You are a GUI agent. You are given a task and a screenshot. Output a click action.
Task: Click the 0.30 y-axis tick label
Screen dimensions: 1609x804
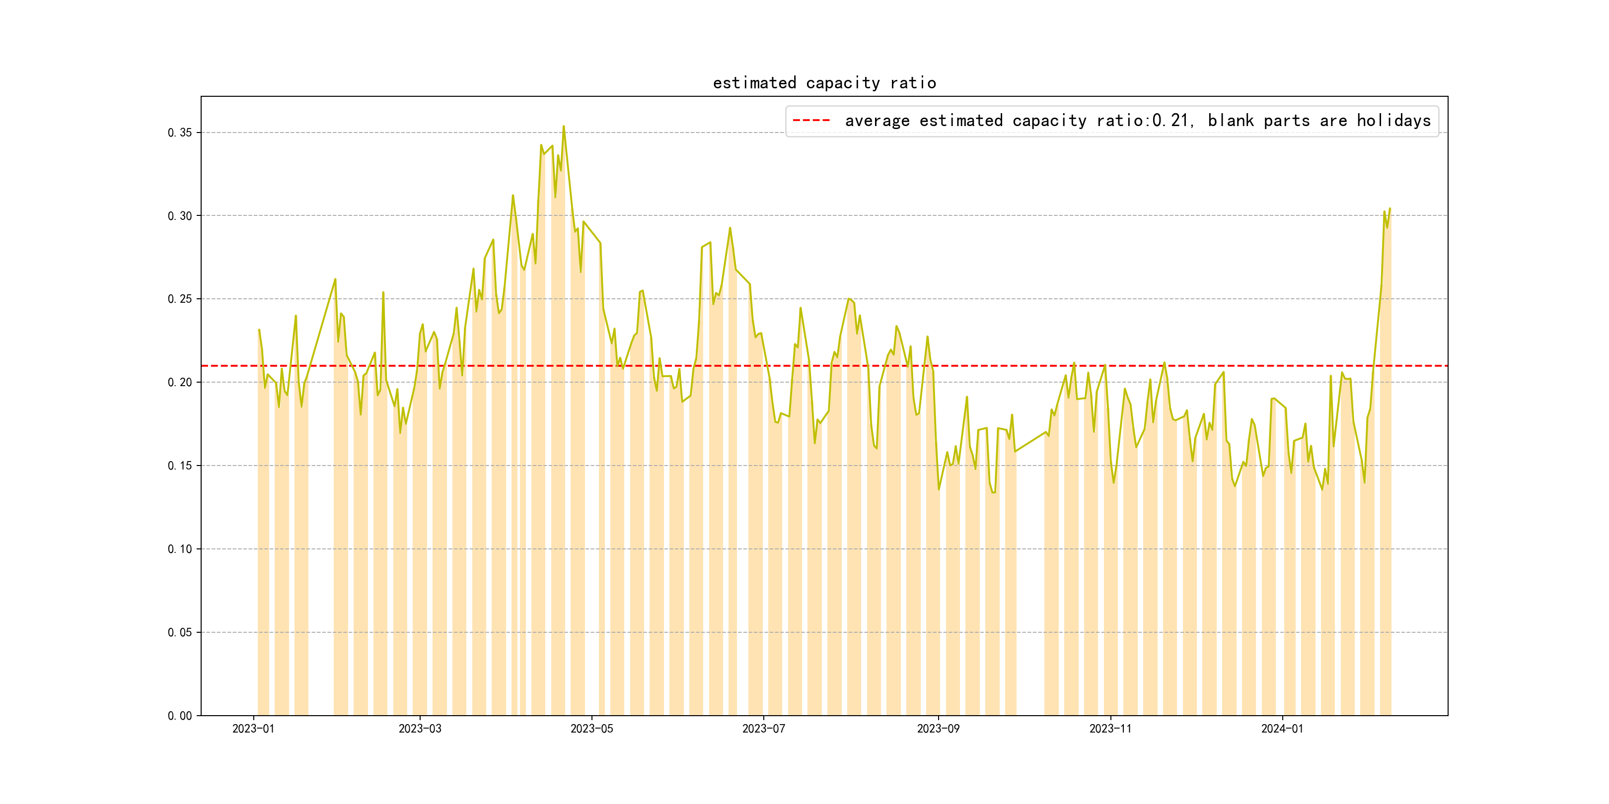click(180, 216)
